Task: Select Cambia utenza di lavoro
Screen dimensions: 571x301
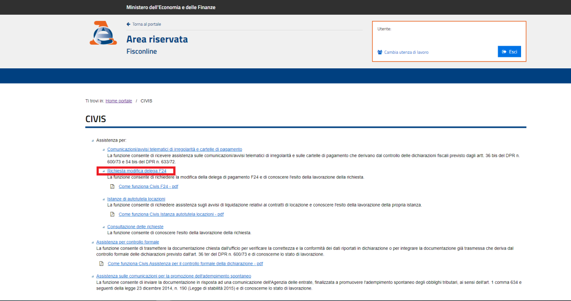Action: click(406, 52)
